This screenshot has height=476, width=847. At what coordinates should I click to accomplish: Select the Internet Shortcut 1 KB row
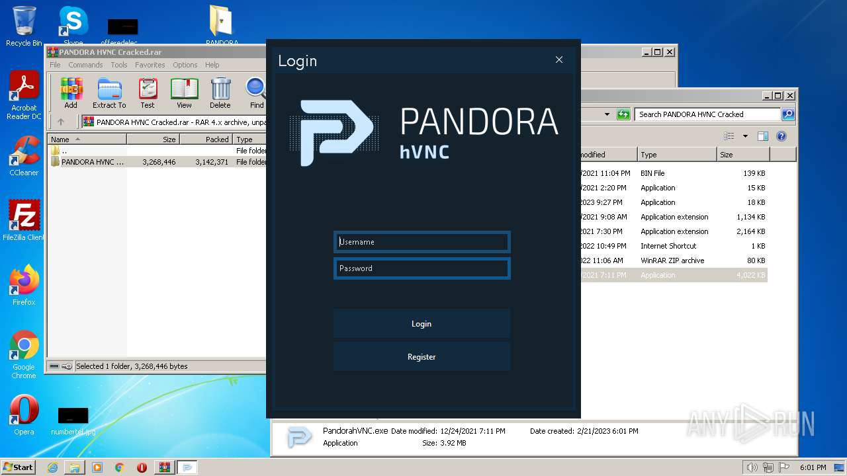pyautogui.click(x=674, y=246)
